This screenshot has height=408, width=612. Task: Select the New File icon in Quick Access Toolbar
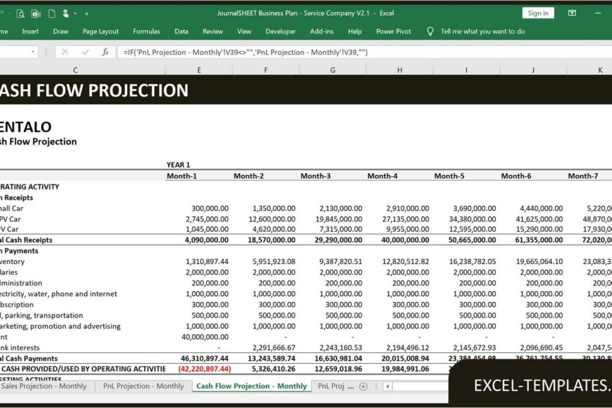tap(51, 13)
